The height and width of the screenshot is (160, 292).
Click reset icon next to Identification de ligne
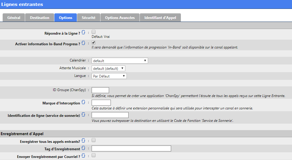(x=83, y=114)
